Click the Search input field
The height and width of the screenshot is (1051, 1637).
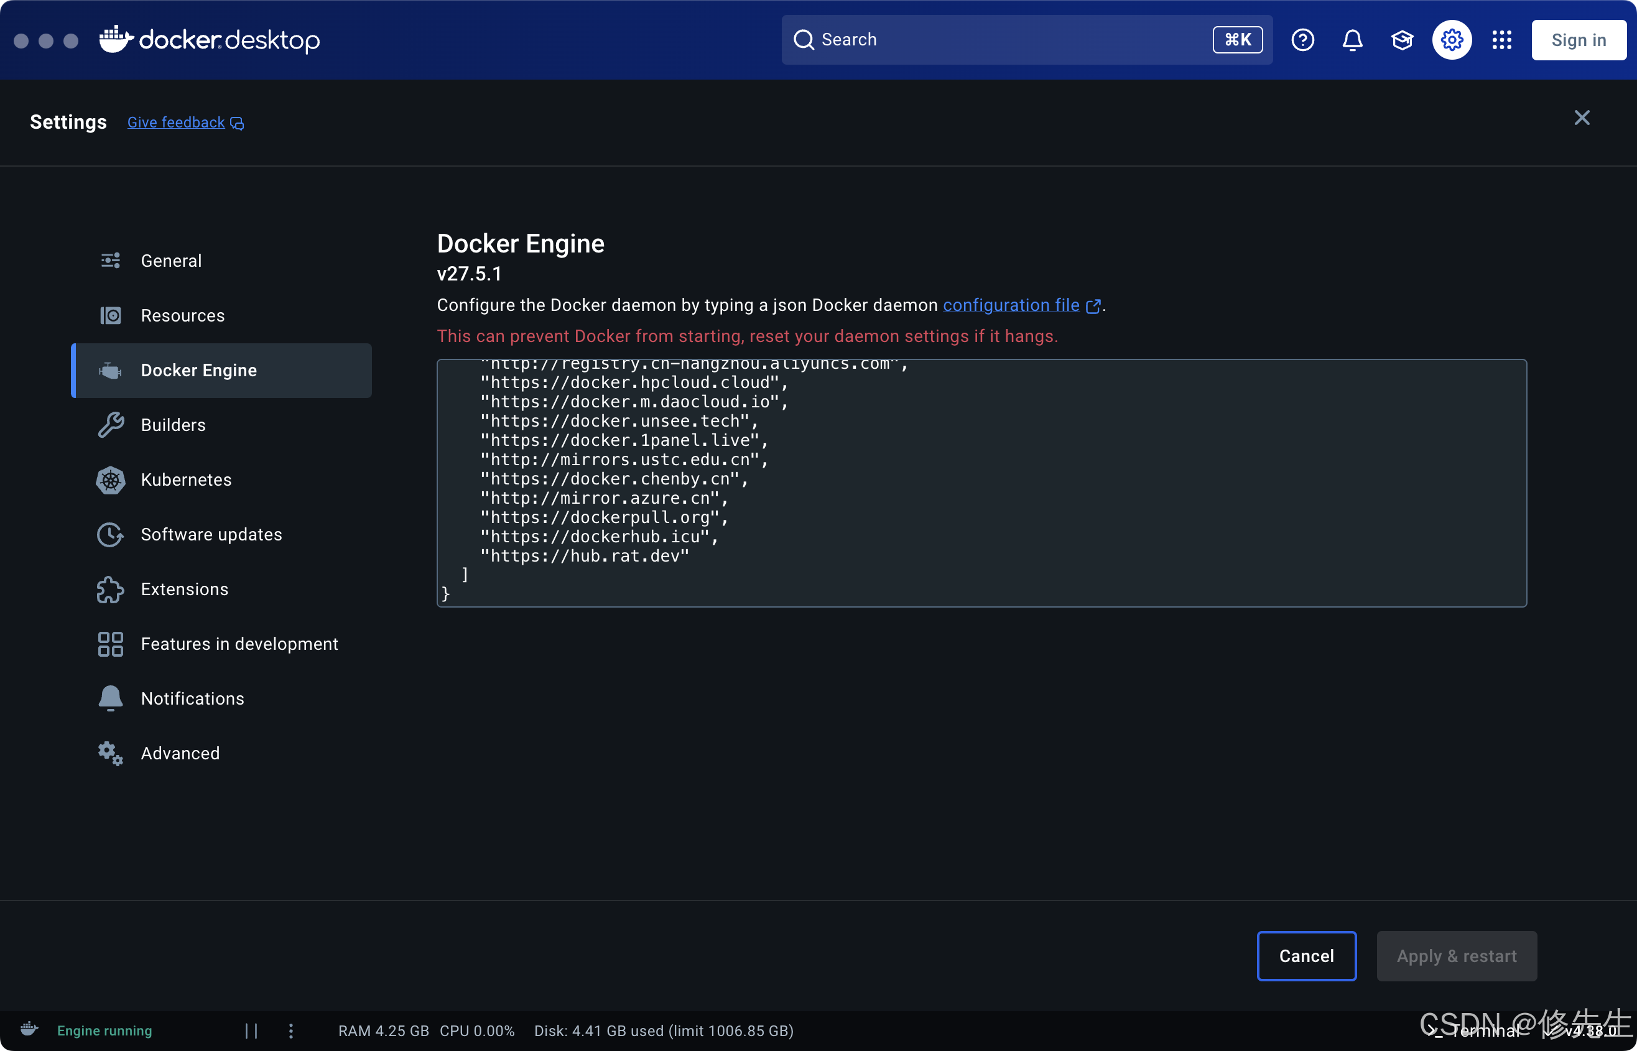(990, 40)
